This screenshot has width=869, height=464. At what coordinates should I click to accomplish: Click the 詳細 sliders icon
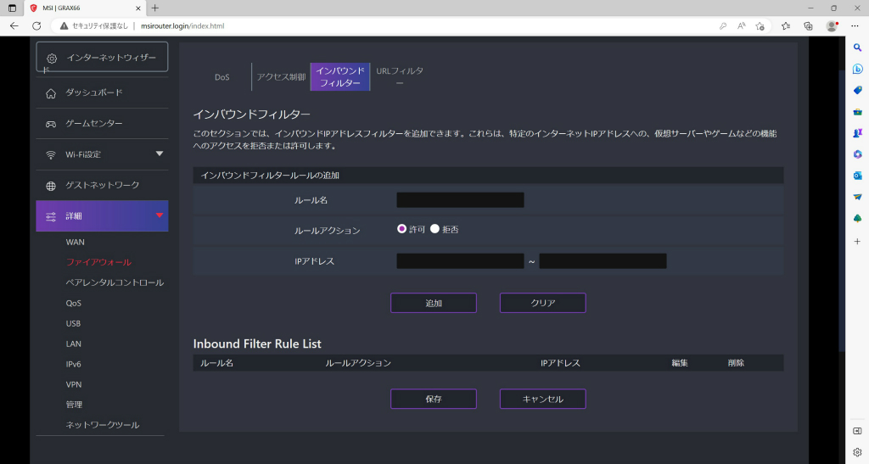[51, 216]
